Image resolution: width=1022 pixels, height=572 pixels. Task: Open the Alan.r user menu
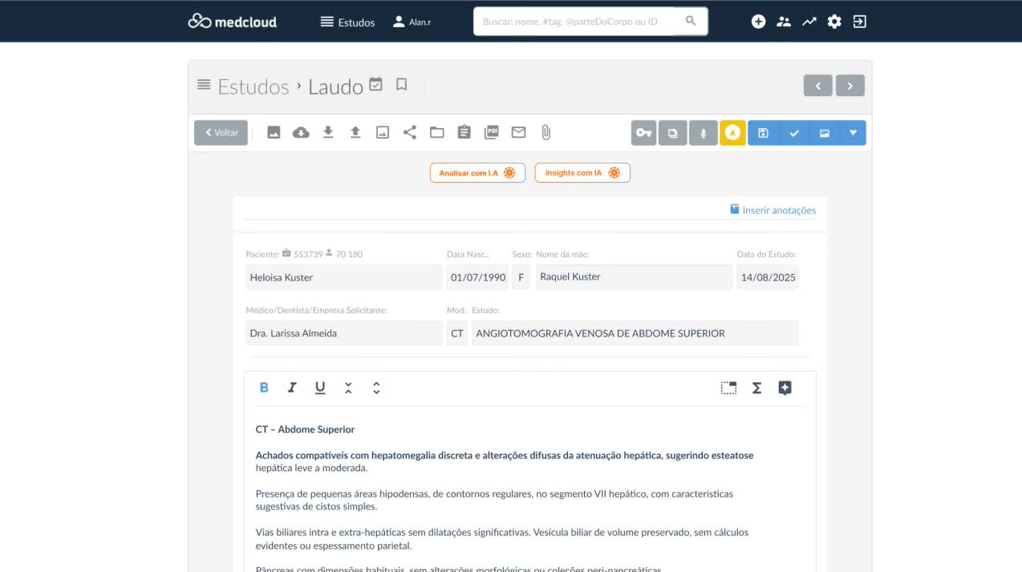pos(412,22)
